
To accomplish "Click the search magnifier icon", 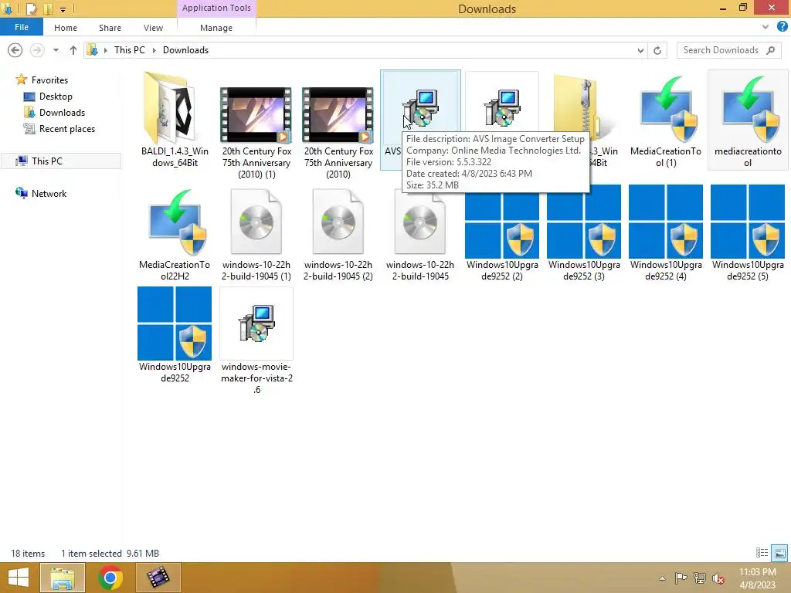I will (771, 50).
